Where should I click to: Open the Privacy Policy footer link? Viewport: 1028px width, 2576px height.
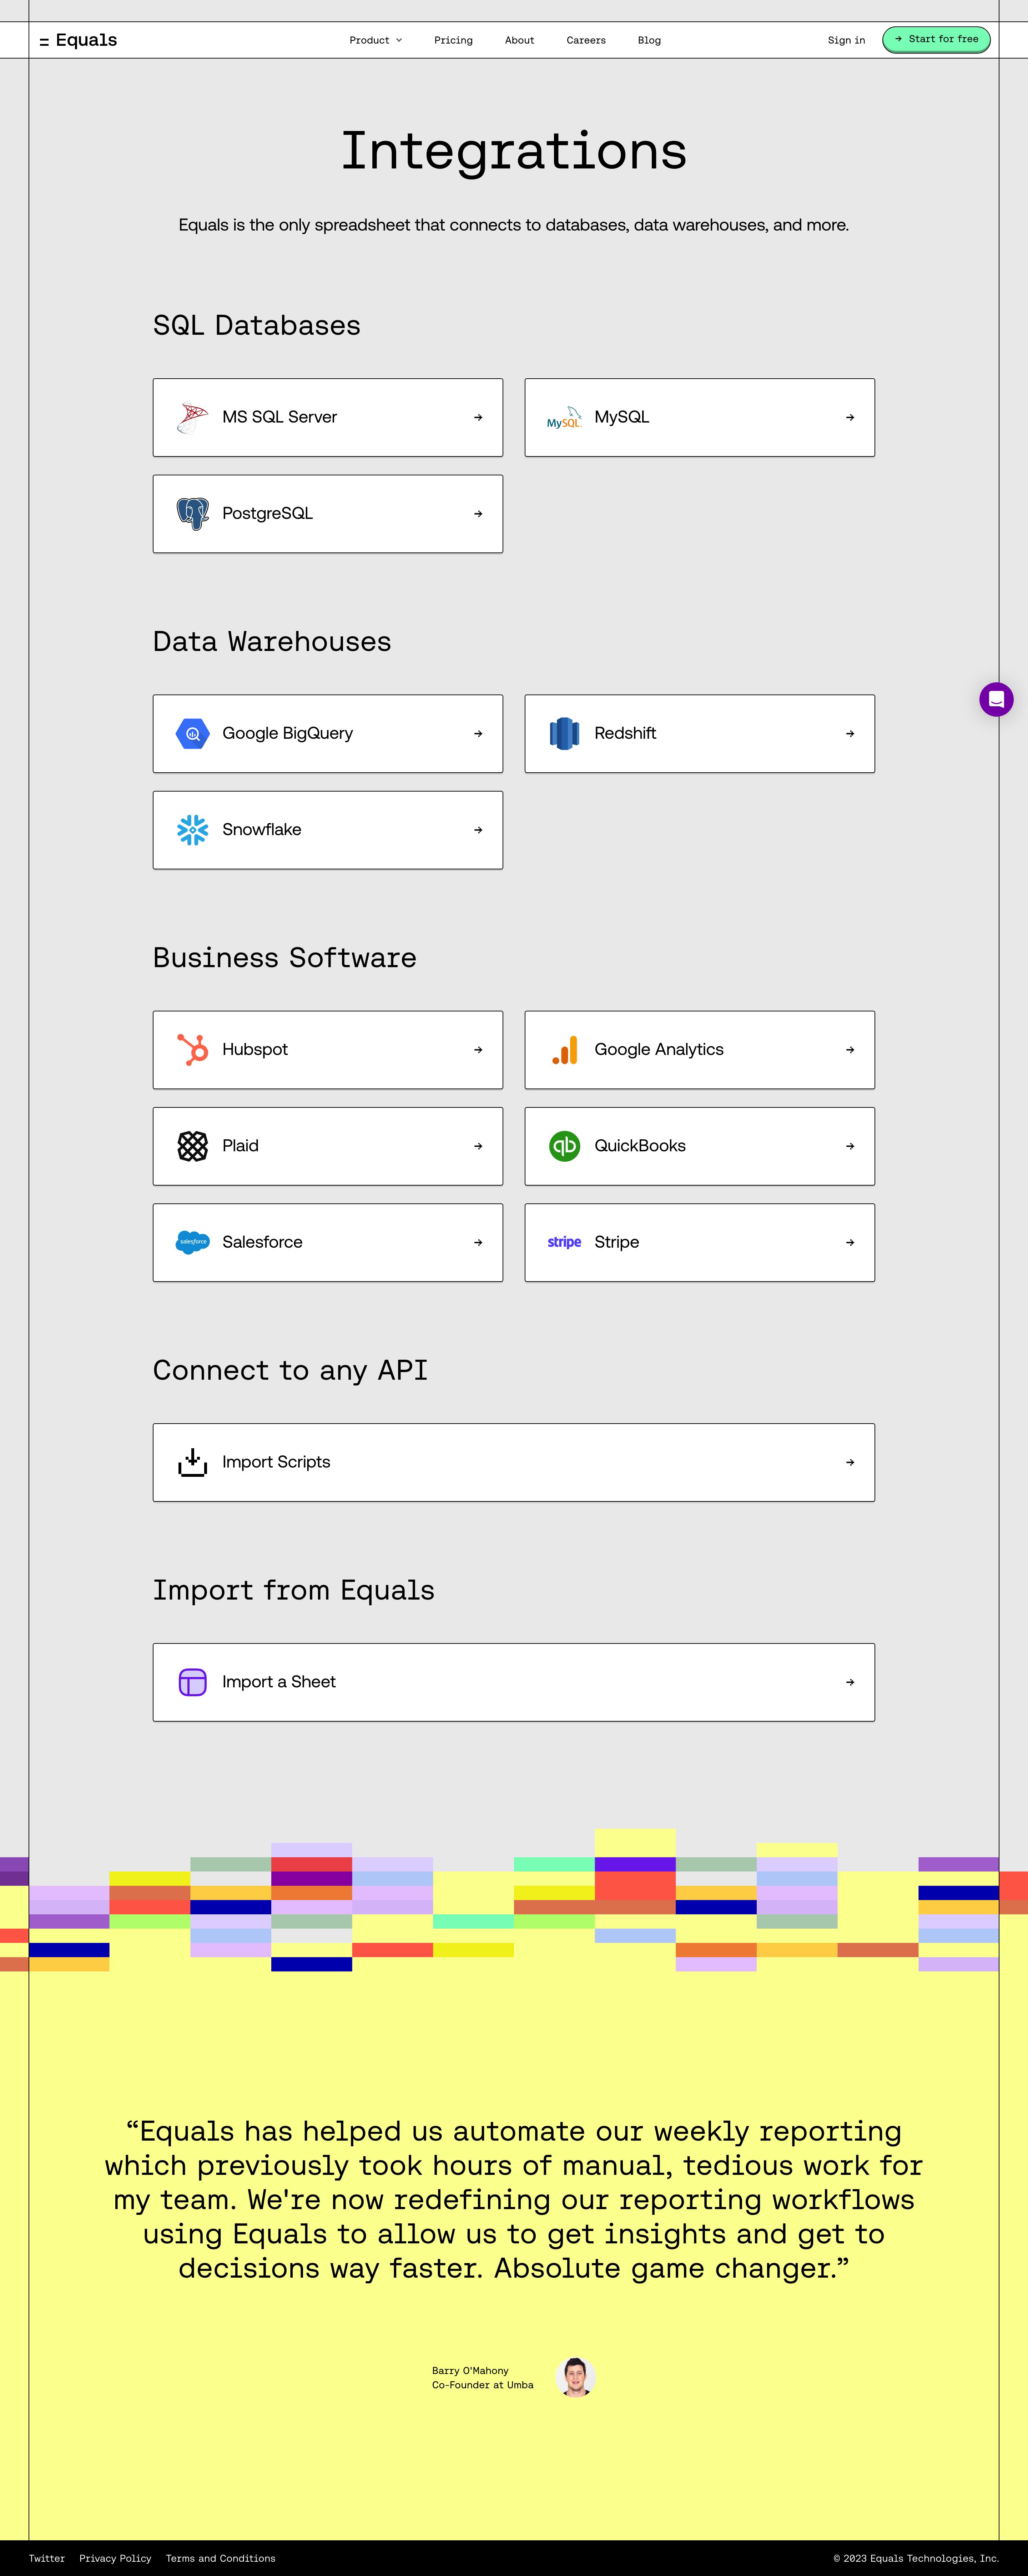[x=115, y=2558]
